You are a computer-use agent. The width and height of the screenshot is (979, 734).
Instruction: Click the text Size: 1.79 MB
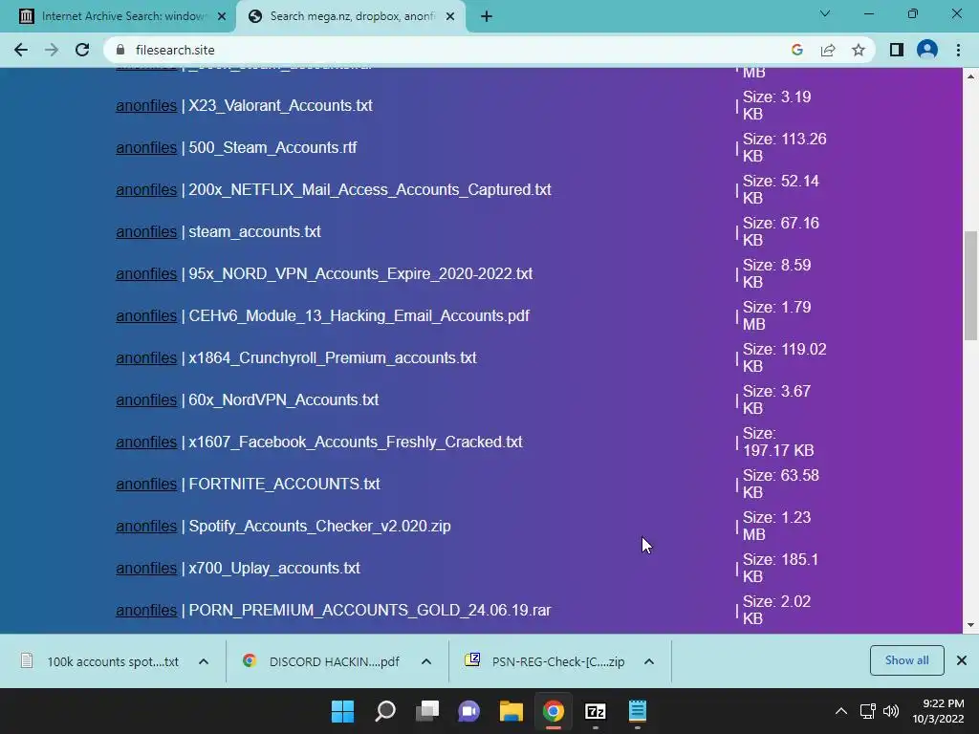pos(776,315)
